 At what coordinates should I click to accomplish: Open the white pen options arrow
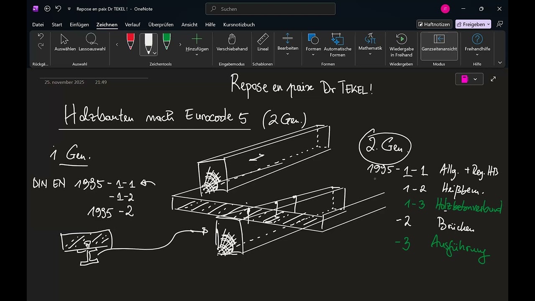155,53
